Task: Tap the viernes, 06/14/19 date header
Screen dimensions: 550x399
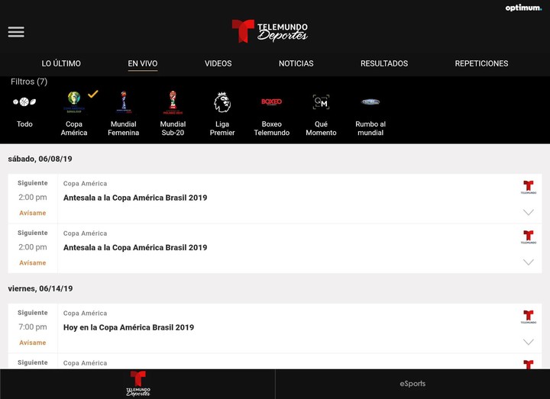Action: (40, 288)
